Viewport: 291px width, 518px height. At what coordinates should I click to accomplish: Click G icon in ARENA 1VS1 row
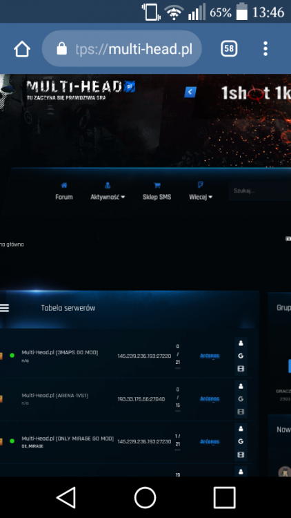click(x=241, y=399)
